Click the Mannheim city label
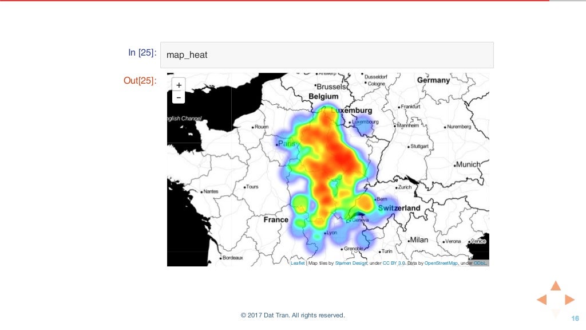The width and height of the screenshot is (586, 330). point(407,125)
